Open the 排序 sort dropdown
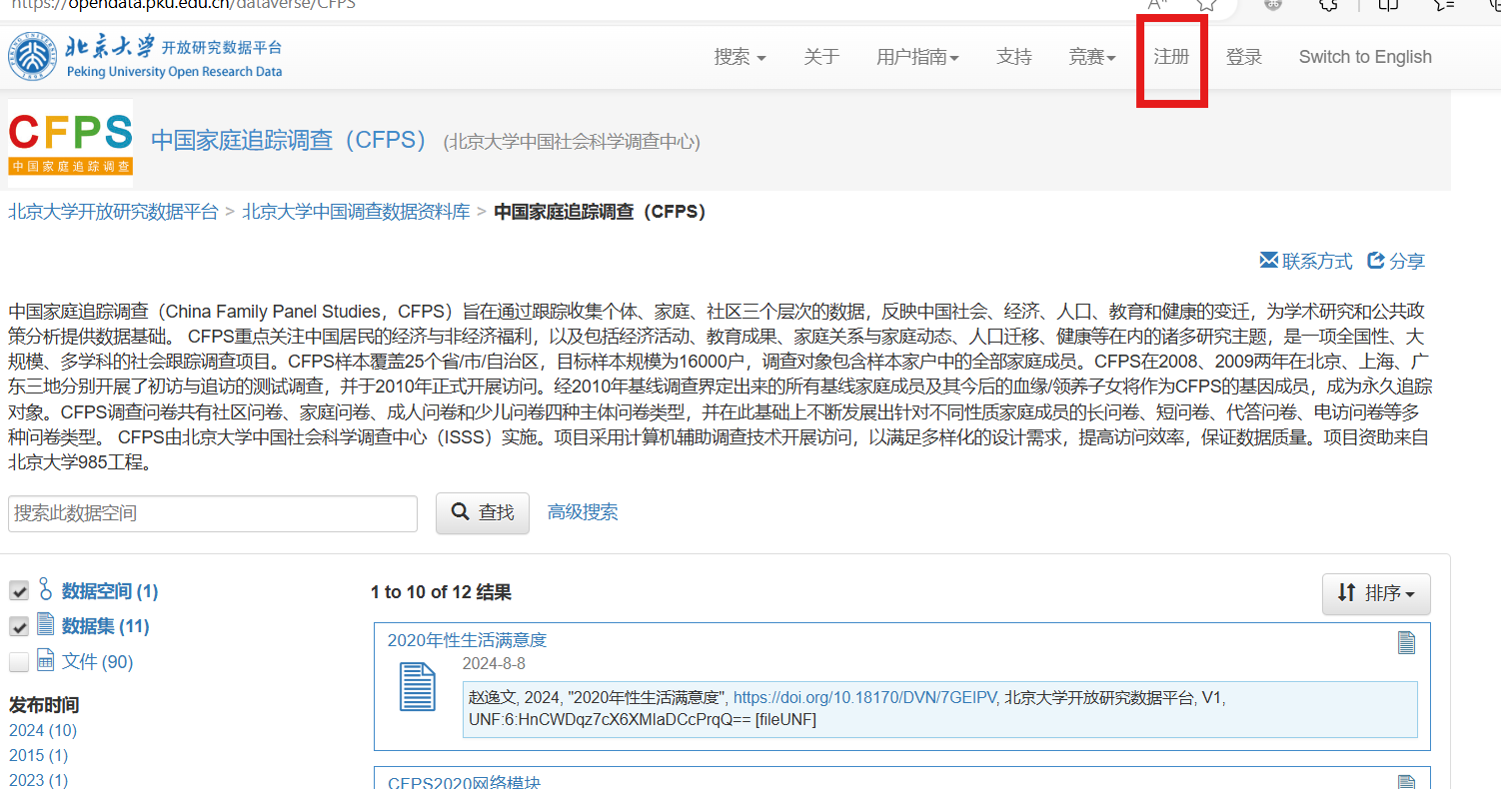 [x=1376, y=593]
